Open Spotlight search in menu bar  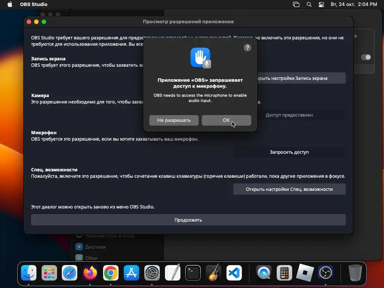point(309,4)
